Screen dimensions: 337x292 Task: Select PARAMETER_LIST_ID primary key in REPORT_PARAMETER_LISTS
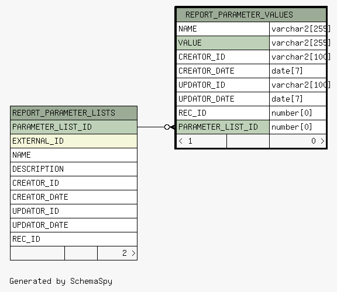(74, 127)
